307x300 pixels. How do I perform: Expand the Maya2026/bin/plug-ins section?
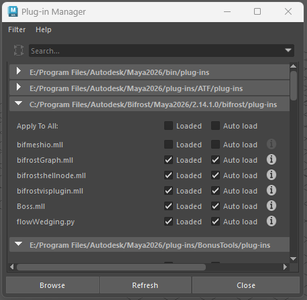click(19, 71)
